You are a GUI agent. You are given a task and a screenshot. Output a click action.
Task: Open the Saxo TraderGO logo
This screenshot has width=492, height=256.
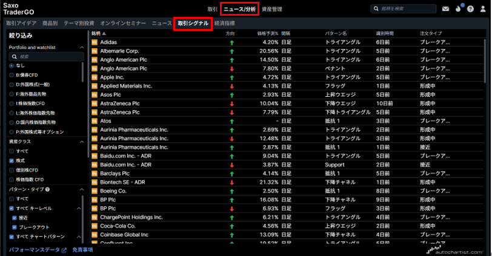point(19,8)
